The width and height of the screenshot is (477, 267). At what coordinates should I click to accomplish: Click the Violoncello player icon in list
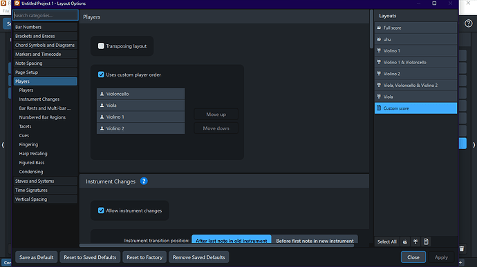102,94
